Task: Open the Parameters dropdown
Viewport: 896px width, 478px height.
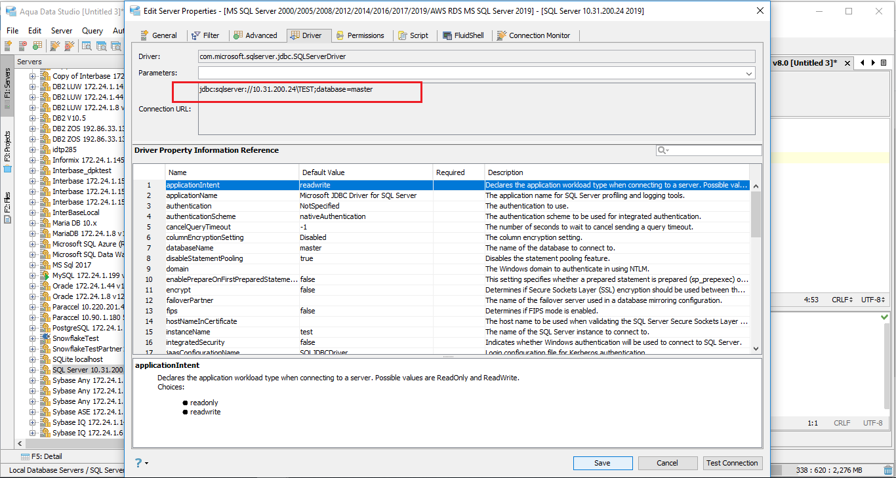Action: (750, 73)
